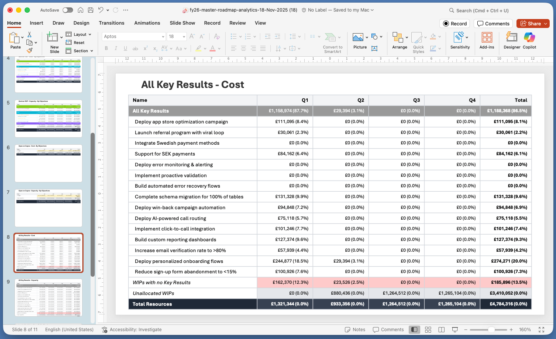Viewport: 556px width, 339px height.
Task: Open the Comments pane
Action: 493,23
